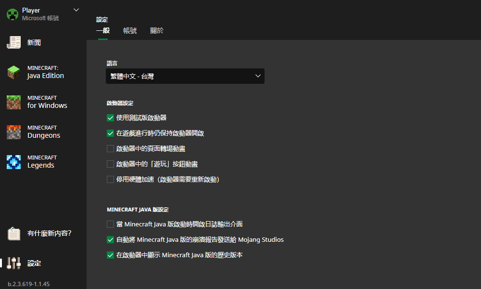Enable 啟動器中的「遊玩」按鈕動畫 checkbox
The height and width of the screenshot is (289, 481).
click(111, 164)
